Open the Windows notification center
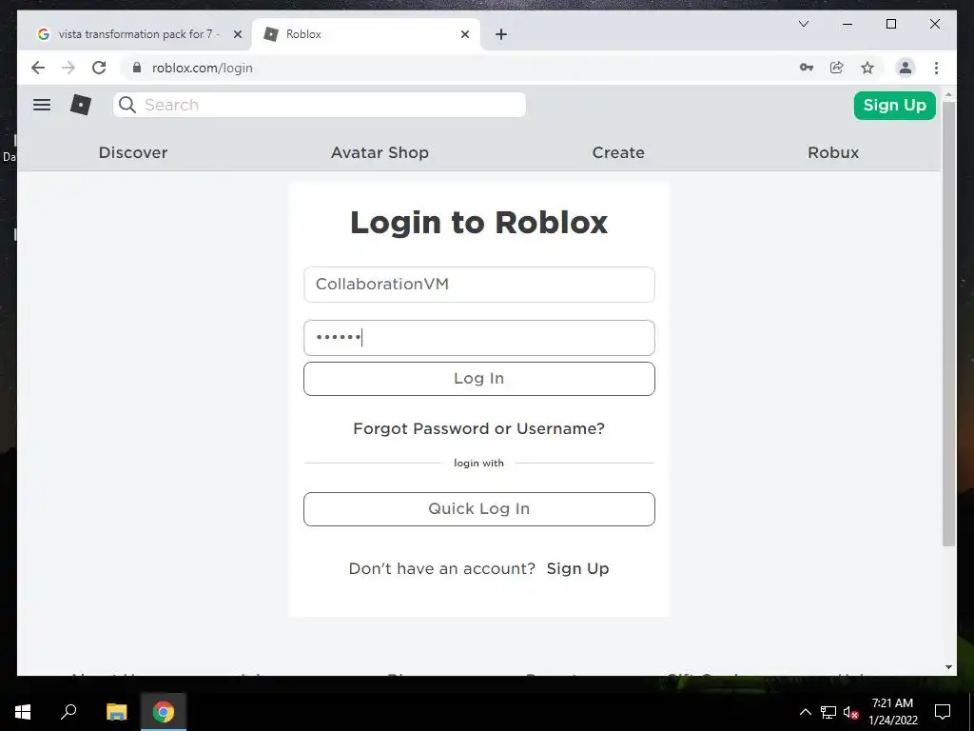Image resolution: width=974 pixels, height=731 pixels. [943, 712]
